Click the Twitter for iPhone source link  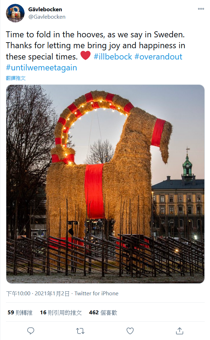[97, 294]
